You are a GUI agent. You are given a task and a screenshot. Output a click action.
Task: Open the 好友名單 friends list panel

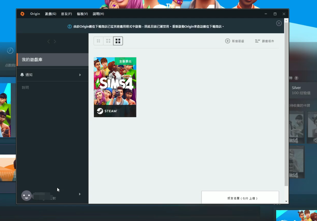(240, 197)
